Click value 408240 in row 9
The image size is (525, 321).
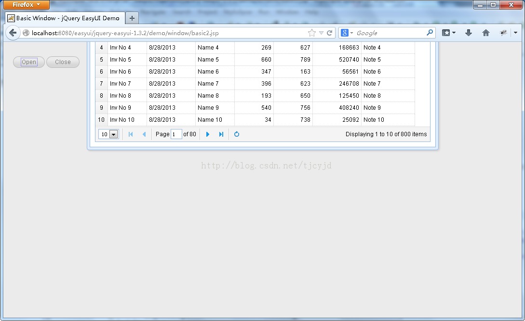(349, 108)
